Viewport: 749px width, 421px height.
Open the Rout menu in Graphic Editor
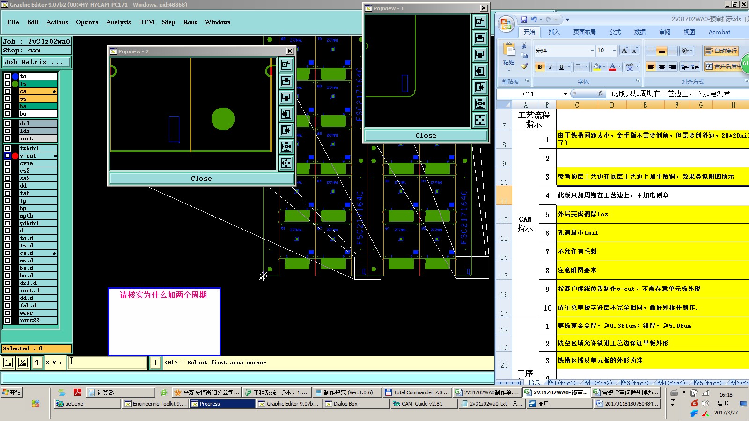[x=190, y=22]
